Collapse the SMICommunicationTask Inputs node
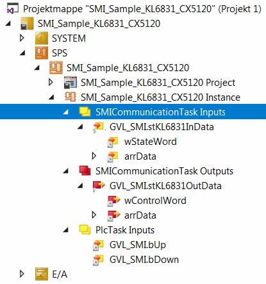The image size is (266, 284). (x=66, y=112)
